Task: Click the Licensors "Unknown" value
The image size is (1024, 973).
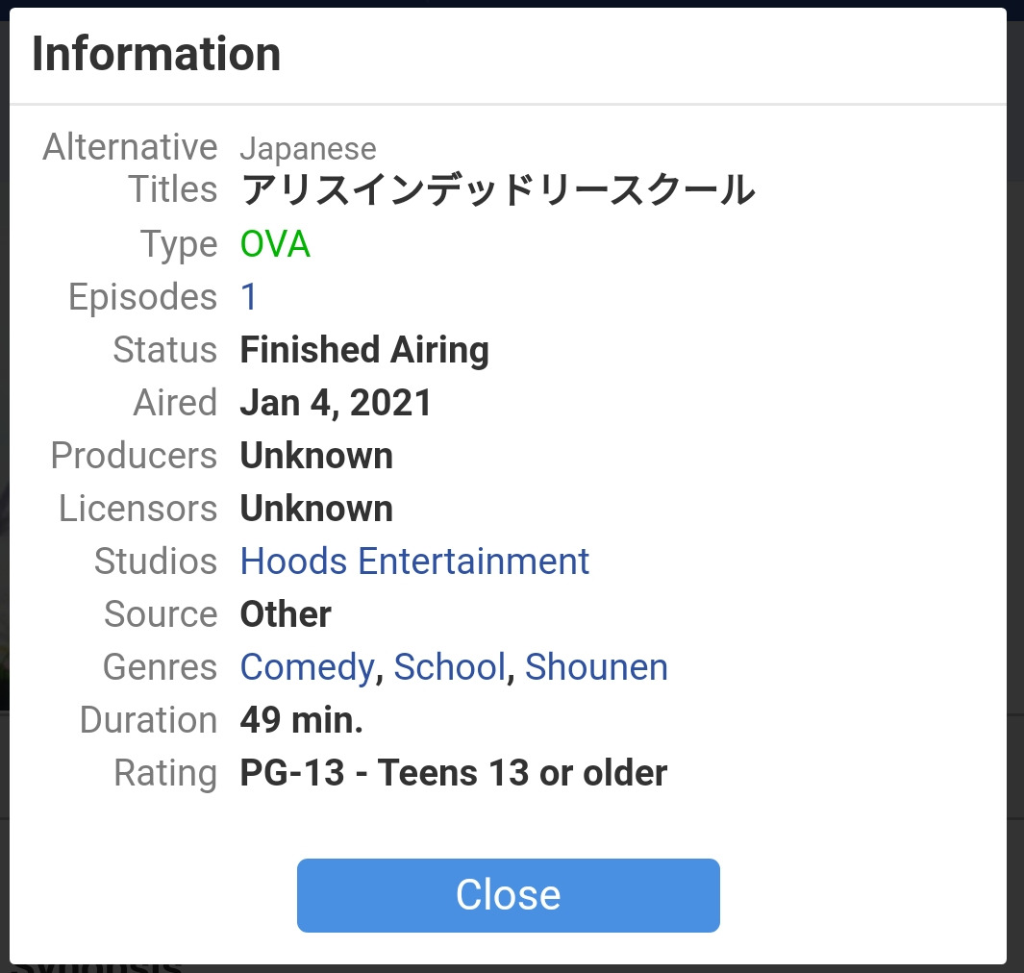Action: 316,510
